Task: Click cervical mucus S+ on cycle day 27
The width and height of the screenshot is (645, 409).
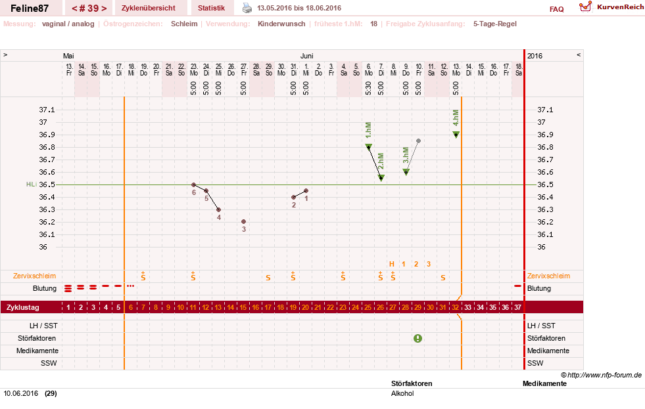Action: click(393, 276)
